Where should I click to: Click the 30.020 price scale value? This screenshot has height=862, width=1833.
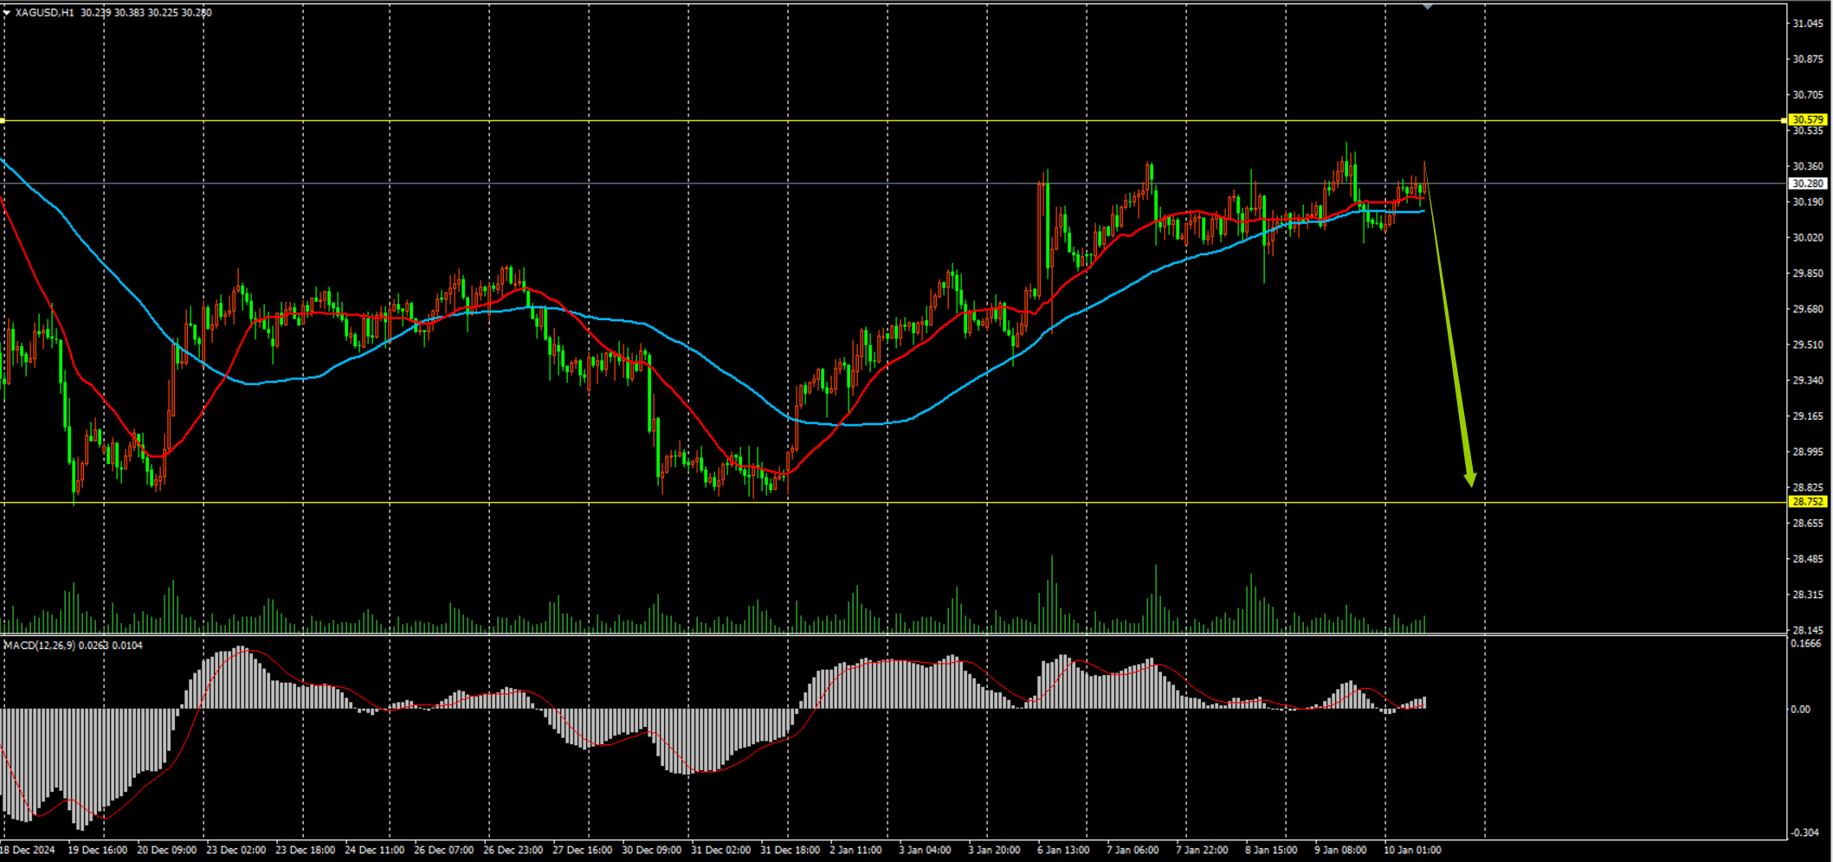(x=1808, y=238)
